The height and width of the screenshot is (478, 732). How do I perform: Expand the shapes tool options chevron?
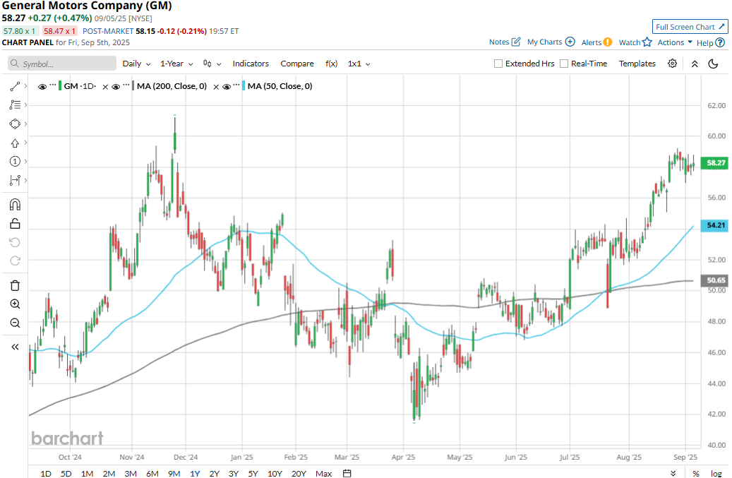pos(25,124)
